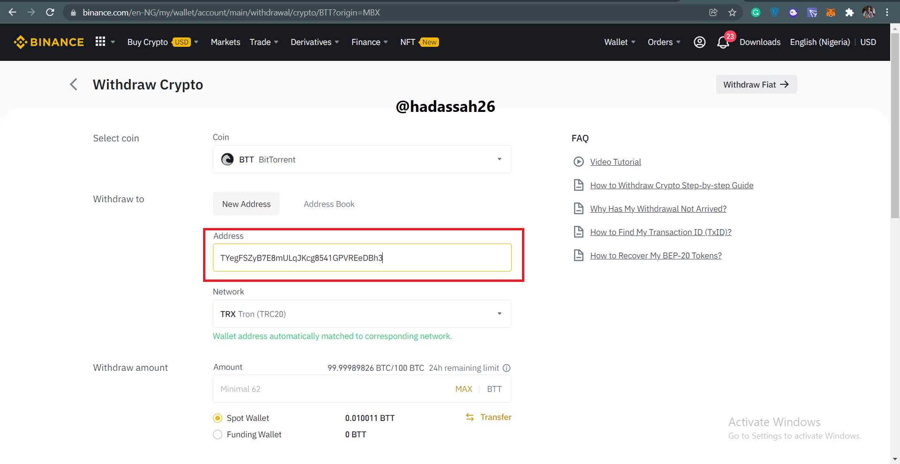Open the Markets page
900x464 pixels.
(226, 42)
